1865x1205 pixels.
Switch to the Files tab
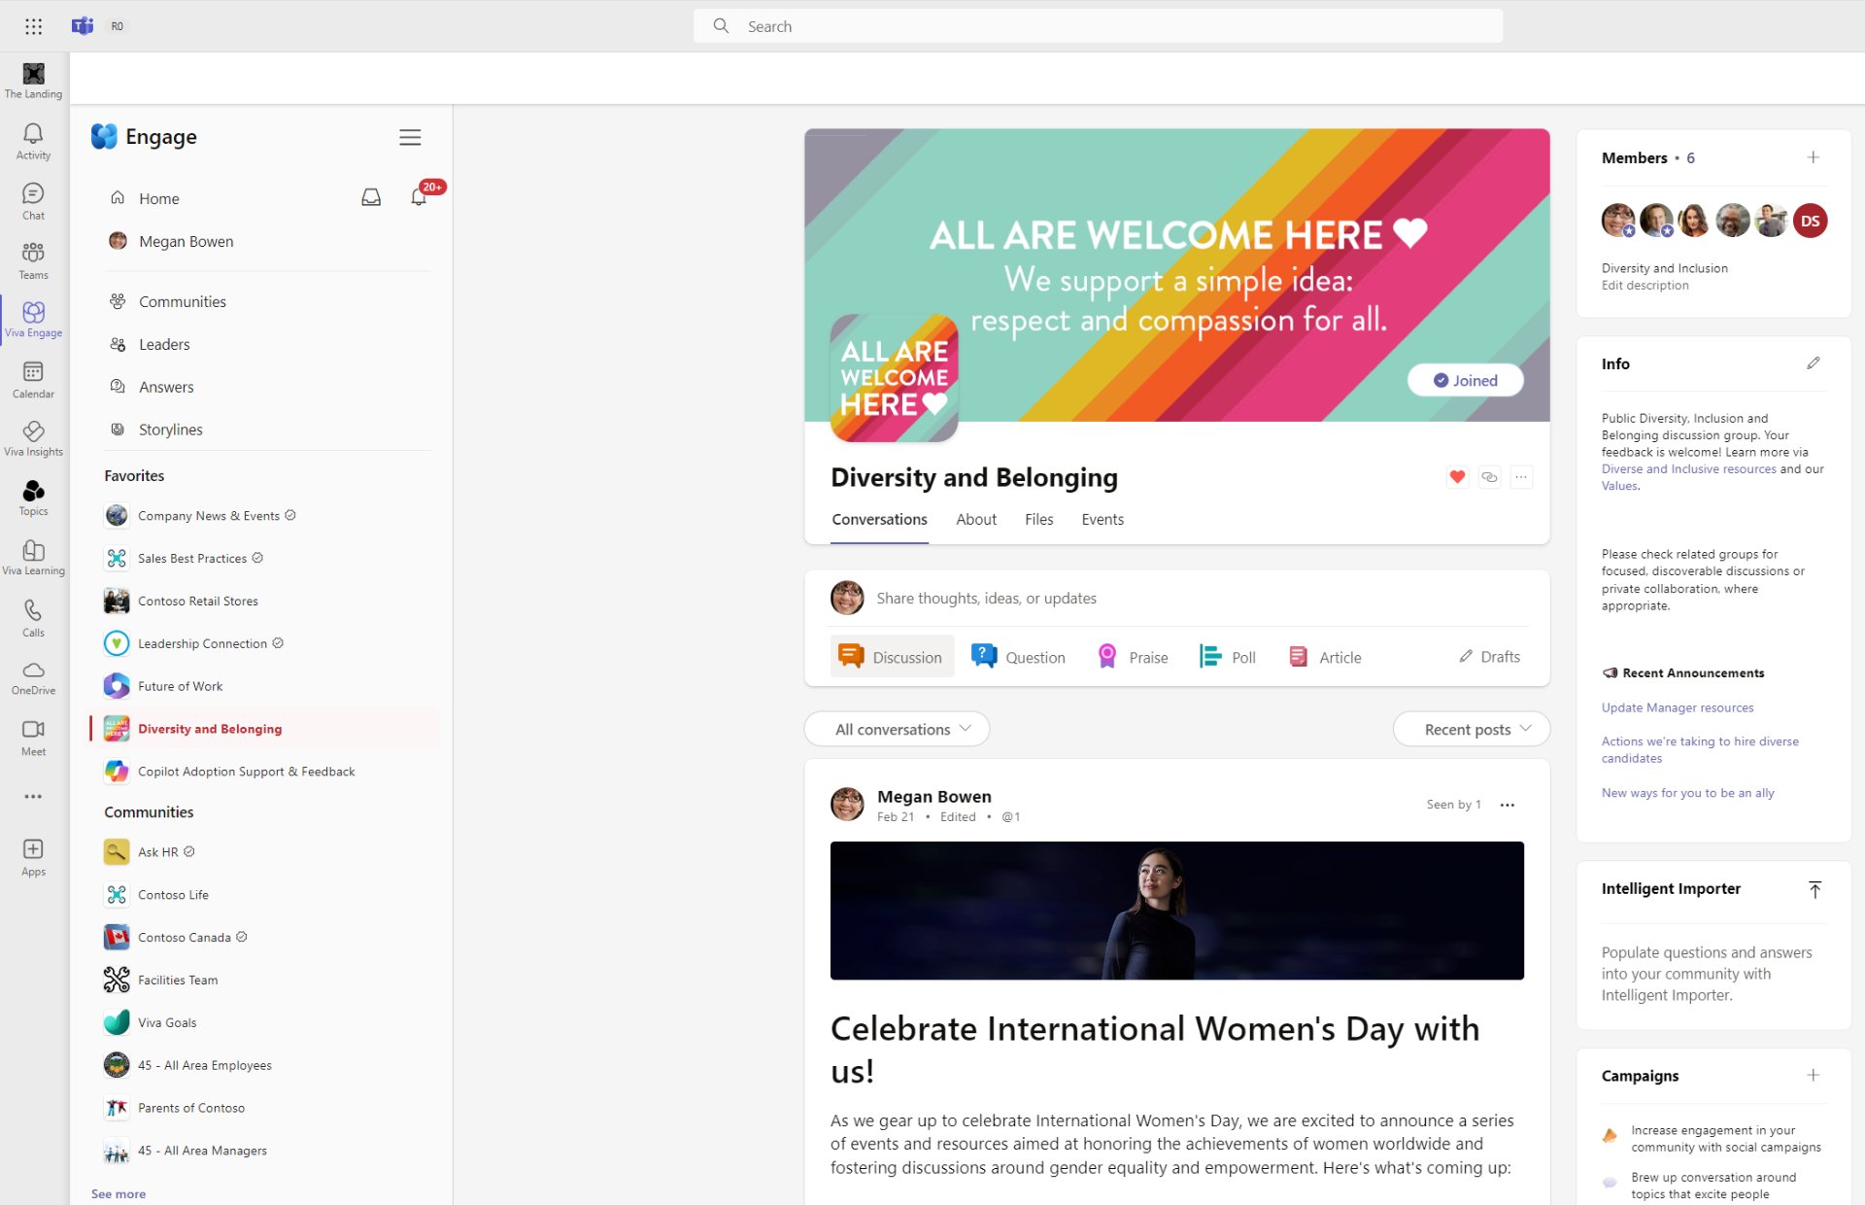1038,520
